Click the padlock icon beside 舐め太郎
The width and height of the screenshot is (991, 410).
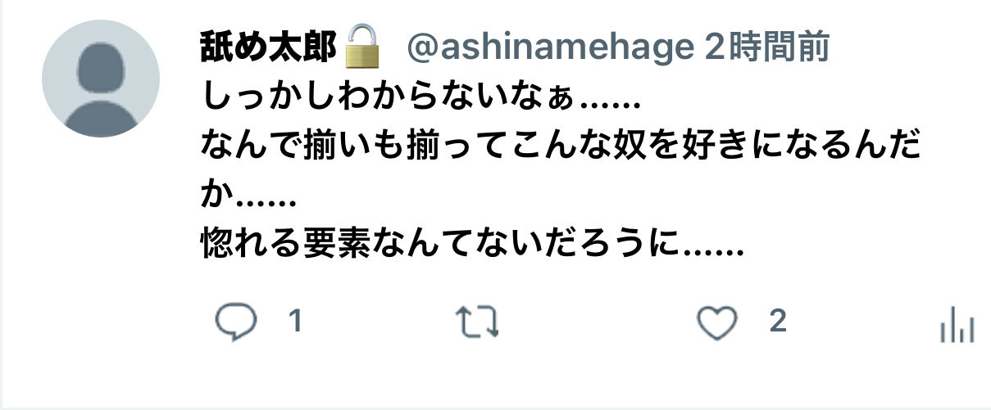pos(363,47)
